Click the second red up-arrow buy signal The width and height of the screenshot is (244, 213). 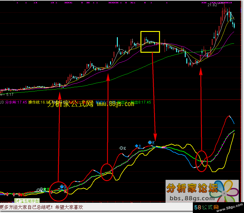pos(14,194)
